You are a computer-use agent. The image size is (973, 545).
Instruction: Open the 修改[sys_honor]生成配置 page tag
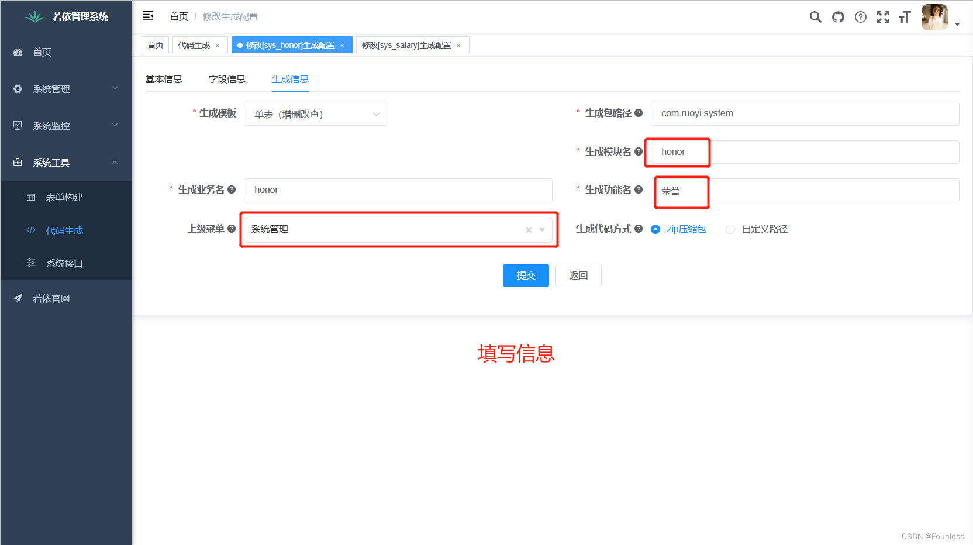[x=291, y=45]
